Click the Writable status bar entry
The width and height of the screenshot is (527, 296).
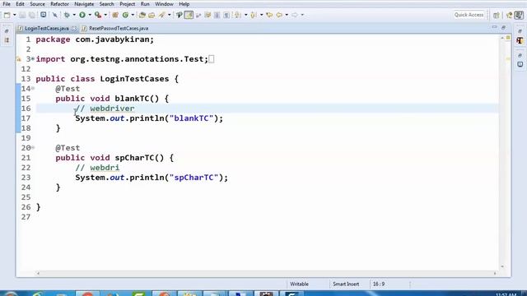tap(299, 284)
